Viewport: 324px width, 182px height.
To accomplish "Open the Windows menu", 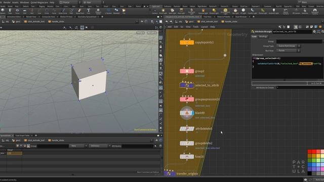I will point(25,2).
